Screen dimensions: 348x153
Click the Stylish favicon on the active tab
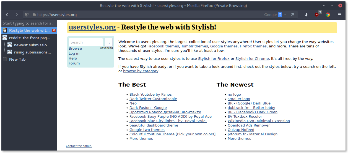click(5, 30)
